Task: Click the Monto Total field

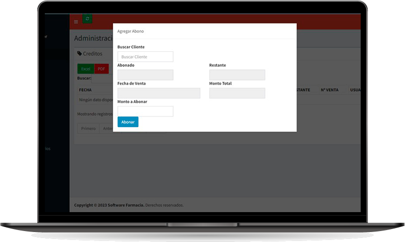Action: 237,93
